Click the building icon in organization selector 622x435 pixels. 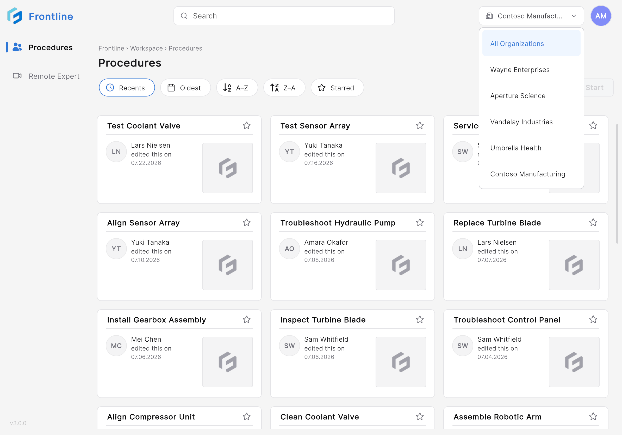[x=489, y=16]
